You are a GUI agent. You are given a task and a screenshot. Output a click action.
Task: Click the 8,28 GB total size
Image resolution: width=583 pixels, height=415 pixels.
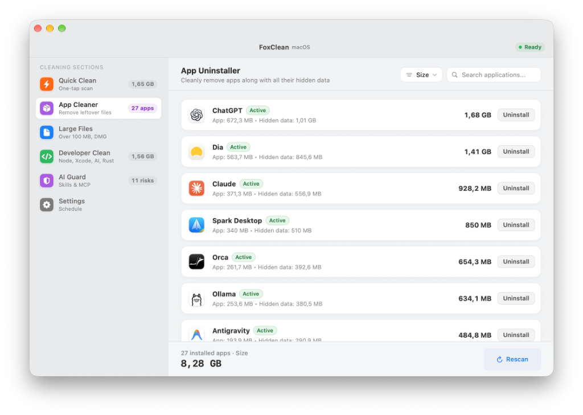point(201,363)
